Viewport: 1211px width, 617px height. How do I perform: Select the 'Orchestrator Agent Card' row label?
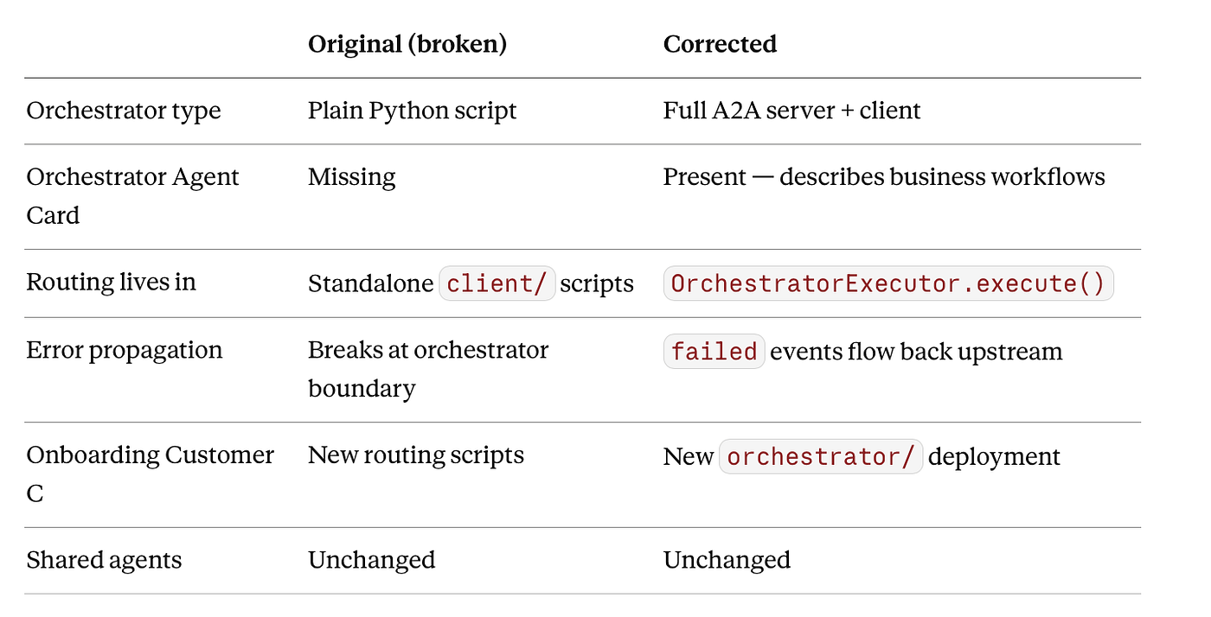click(x=133, y=196)
